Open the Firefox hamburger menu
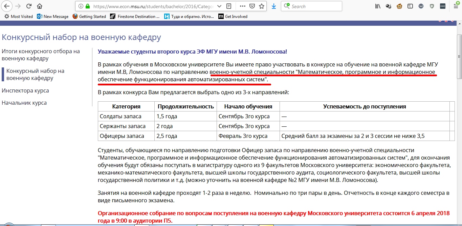 pyautogui.click(x=456, y=6)
